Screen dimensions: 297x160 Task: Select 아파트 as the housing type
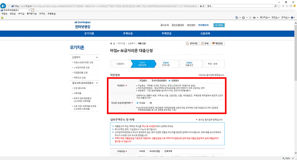[137, 151]
